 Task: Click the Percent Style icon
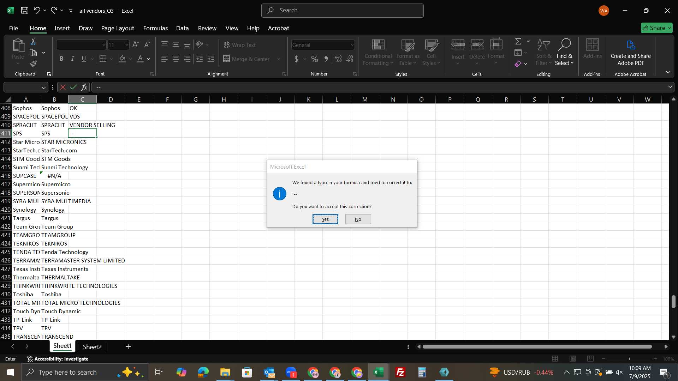pyautogui.click(x=315, y=59)
